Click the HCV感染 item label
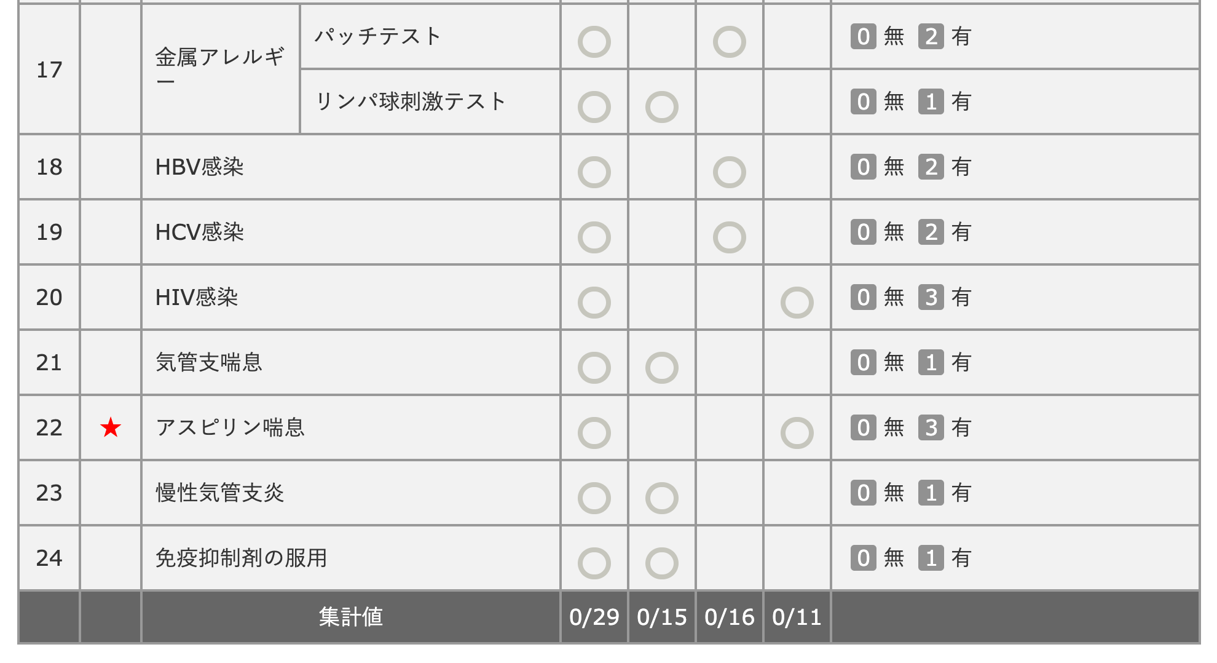Screen dimensions: 1217x663 199,232
